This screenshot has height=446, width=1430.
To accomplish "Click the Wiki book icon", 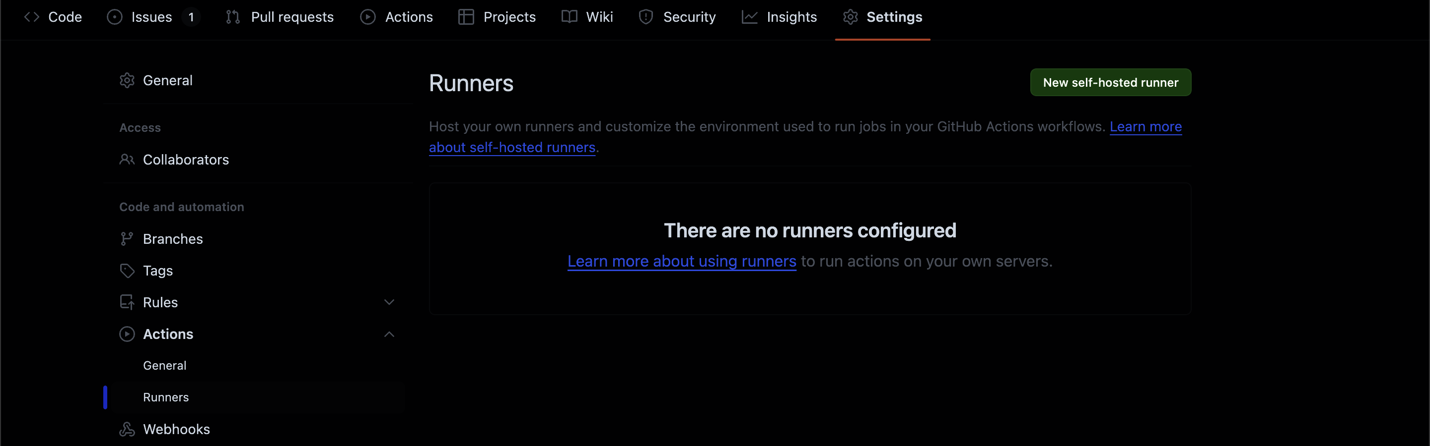I will (x=569, y=17).
